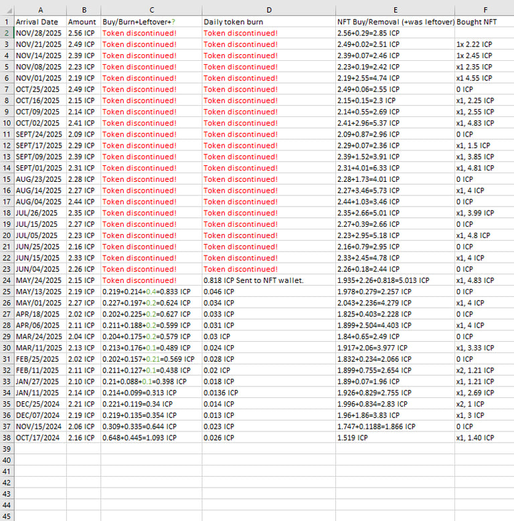Select row 38 header
This screenshot has width=514, height=521.
[7, 437]
